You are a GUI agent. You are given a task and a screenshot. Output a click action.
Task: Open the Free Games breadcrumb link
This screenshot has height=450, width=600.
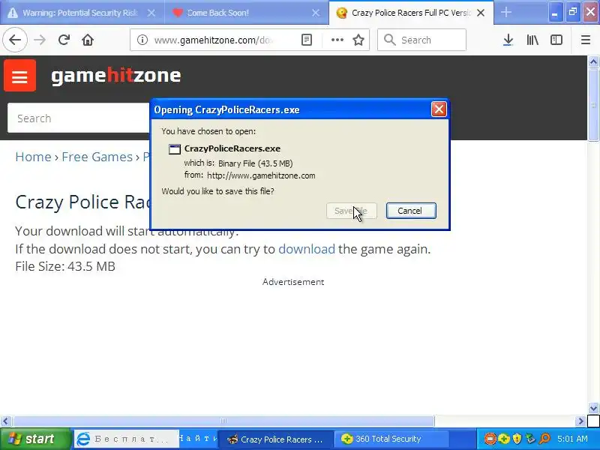pos(97,157)
